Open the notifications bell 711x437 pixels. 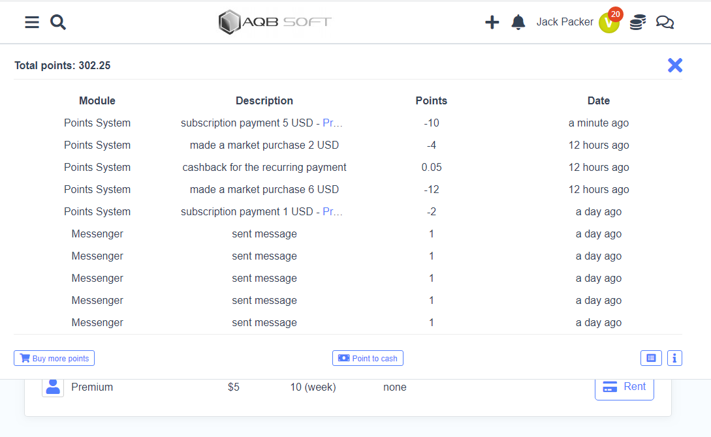(518, 23)
